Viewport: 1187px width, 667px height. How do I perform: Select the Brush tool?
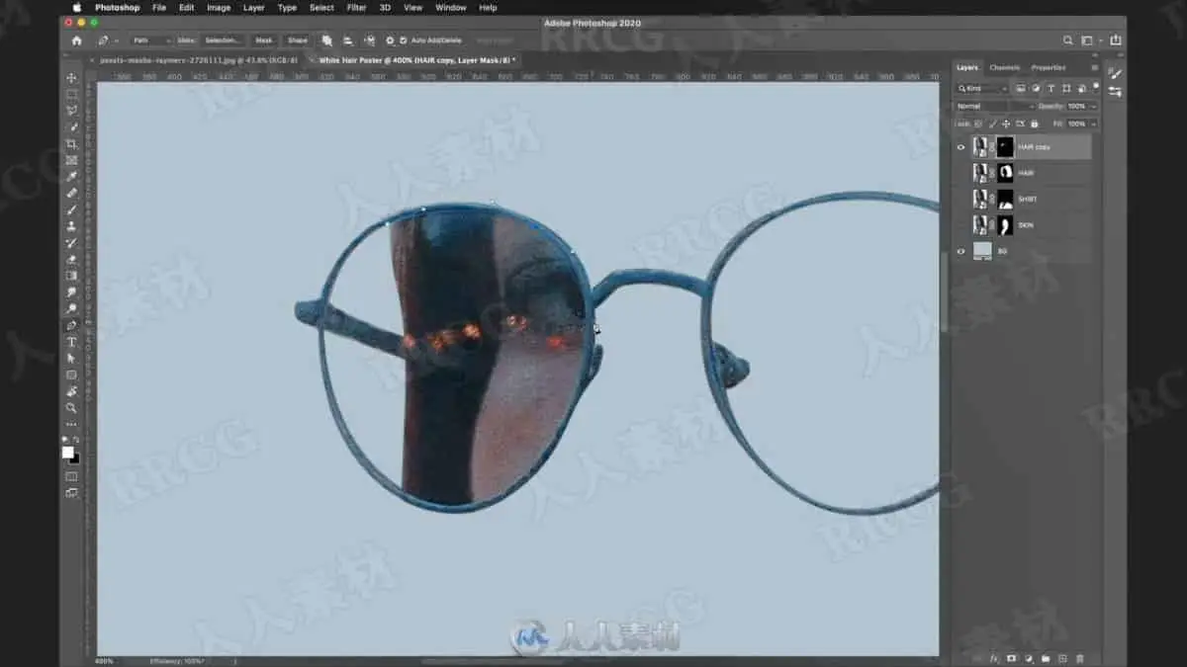(x=71, y=209)
